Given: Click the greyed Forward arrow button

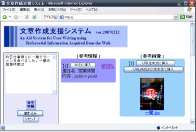Looking at the screenshot, I should [16, 17].
